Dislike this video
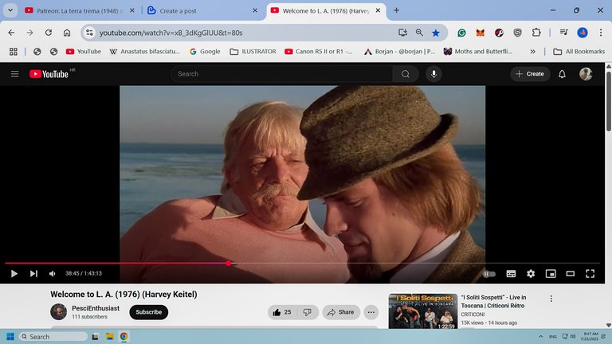The height and width of the screenshot is (344, 612). coord(308,312)
